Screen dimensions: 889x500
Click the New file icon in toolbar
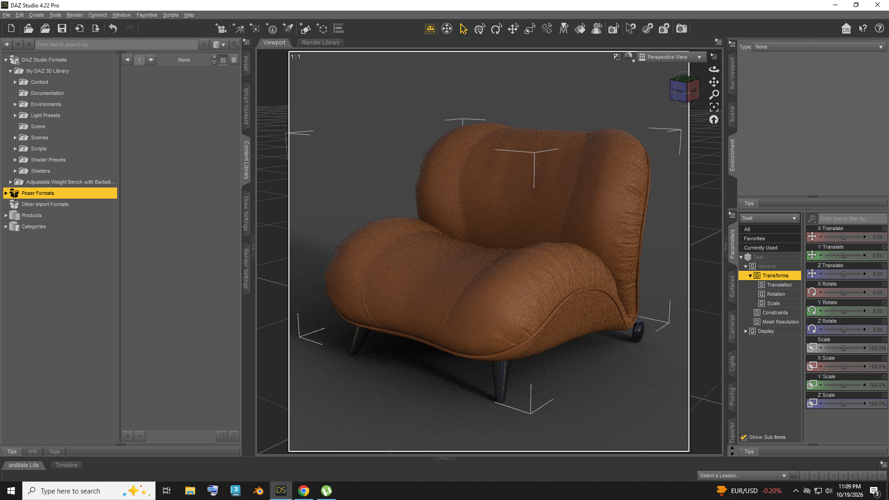[x=11, y=29]
